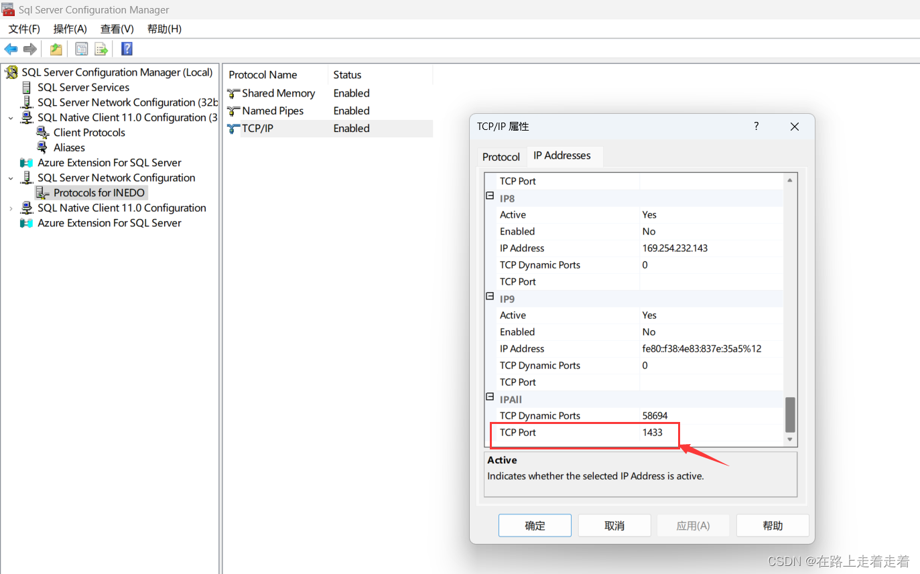
Task: Click the Enabled status of Shared Memory
Action: pos(352,93)
